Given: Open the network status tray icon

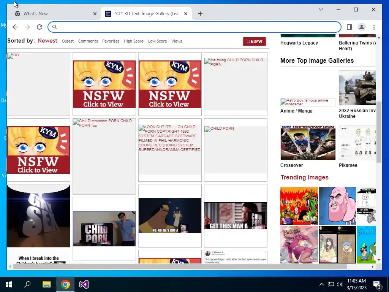Looking at the screenshot, I should [x=331, y=284].
